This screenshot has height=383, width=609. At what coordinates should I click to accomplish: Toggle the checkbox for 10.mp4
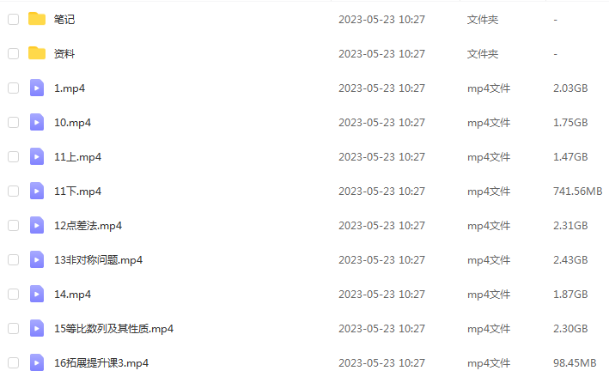coord(13,122)
